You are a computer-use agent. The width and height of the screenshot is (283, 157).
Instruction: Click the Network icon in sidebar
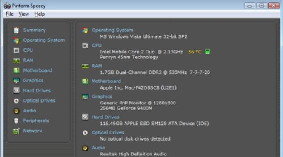(x=16, y=131)
